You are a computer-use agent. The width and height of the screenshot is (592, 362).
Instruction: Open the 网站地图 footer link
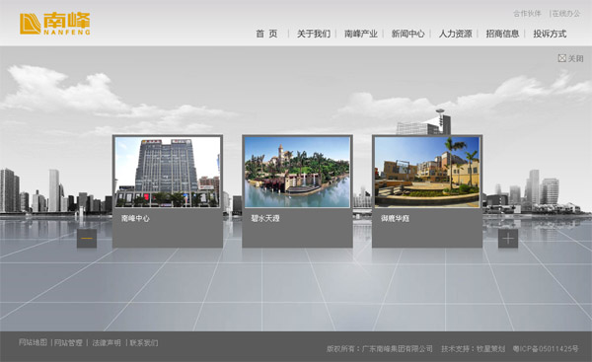[x=33, y=342]
